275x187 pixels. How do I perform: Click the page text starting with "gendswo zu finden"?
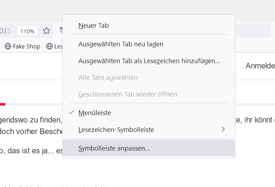(31, 121)
